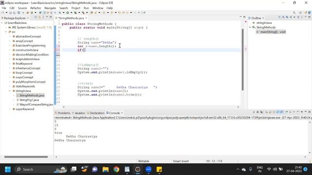Viewport: 312px width, 175px height.
Task: Maximize the Console panel
Action: (x=310, y=112)
